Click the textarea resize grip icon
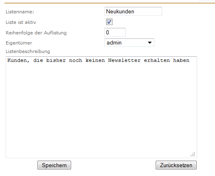215x176 pixels. pyautogui.click(x=193, y=154)
